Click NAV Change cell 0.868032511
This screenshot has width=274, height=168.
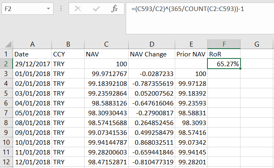point(151,142)
